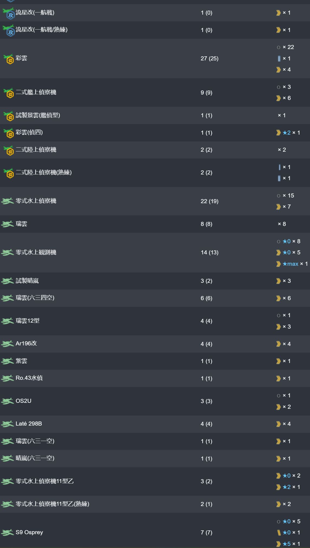Click the recon plane icon next to 彩雲
The image size is (310, 548).
pyautogui.click(x=8, y=59)
